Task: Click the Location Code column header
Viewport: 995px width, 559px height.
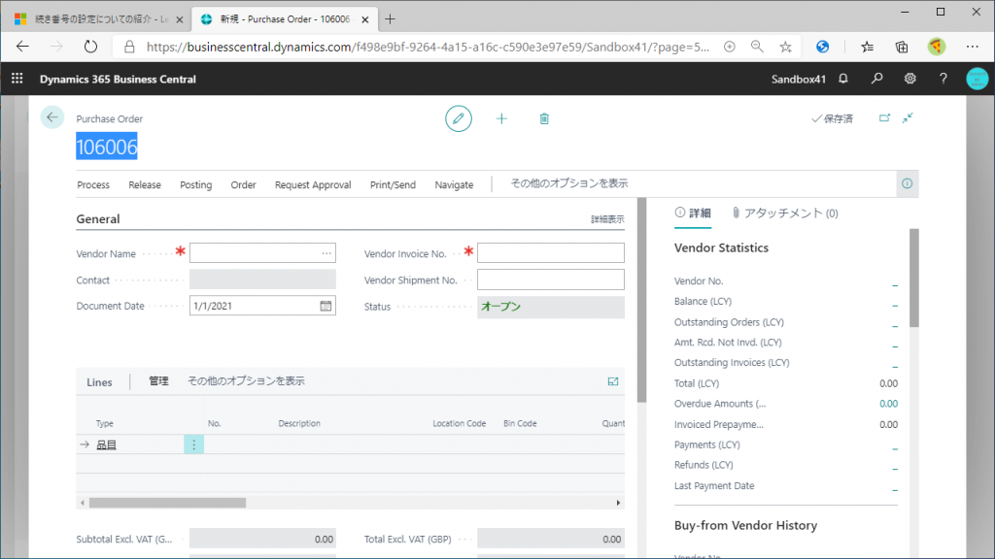Action: [459, 423]
